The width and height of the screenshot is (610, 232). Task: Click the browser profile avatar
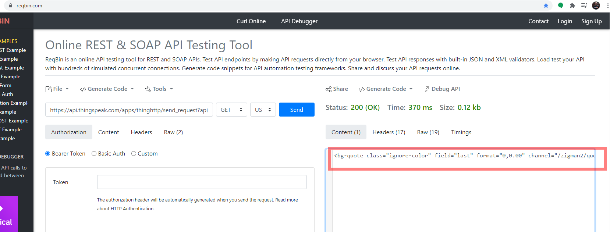[596, 6]
